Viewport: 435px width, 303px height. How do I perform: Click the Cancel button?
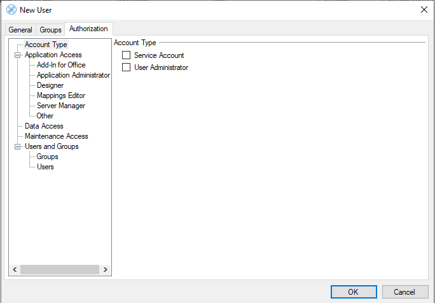click(x=404, y=292)
